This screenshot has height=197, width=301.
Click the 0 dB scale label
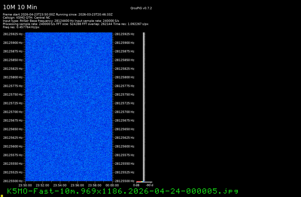point(136,185)
